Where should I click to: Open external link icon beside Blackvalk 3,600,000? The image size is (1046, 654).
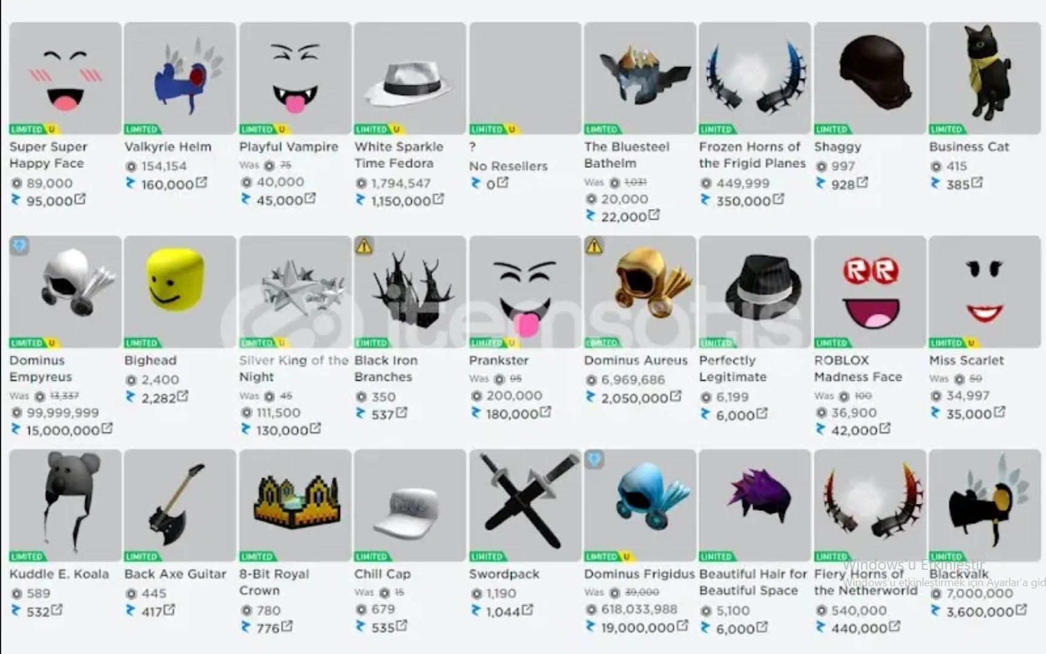pyautogui.click(x=1021, y=610)
